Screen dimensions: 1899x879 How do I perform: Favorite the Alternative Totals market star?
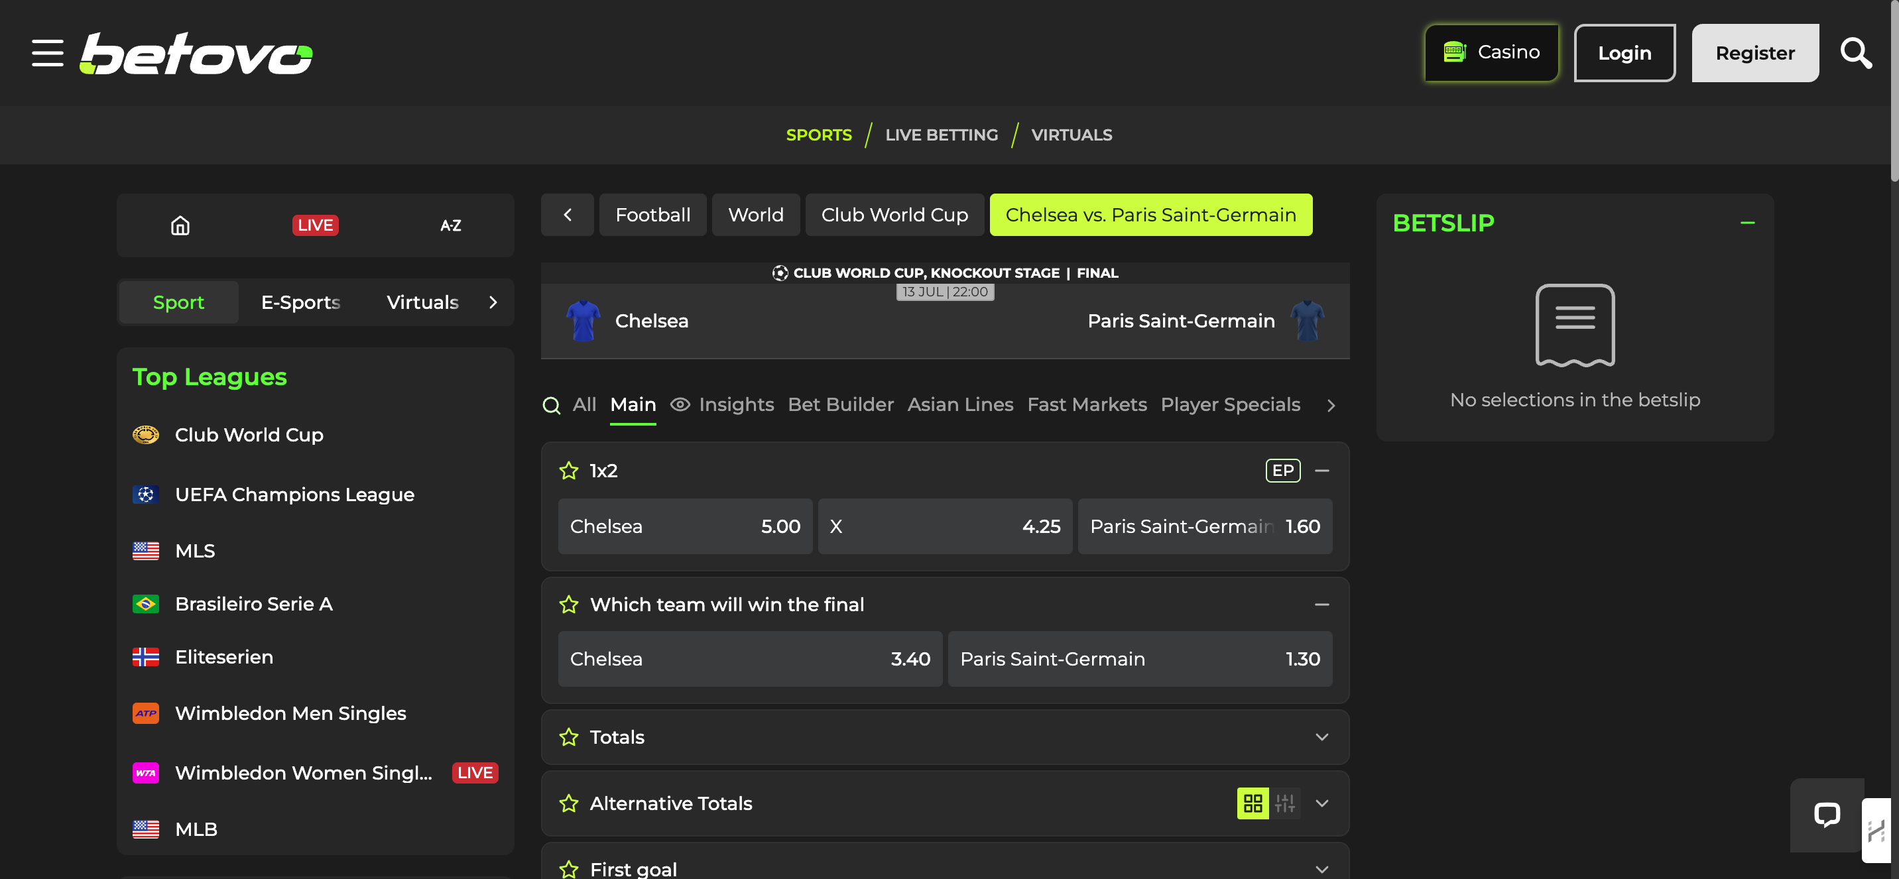(569, 804)
